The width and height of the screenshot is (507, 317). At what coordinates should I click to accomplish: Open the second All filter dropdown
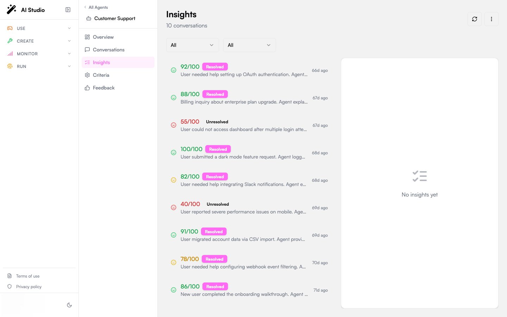pyautogui.click(x=250, y=45)
